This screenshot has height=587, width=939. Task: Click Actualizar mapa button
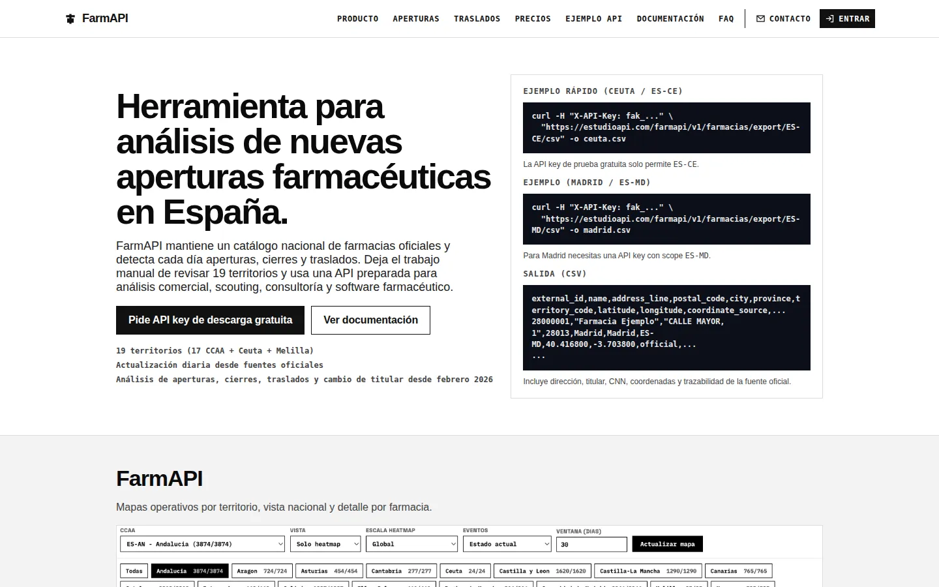[x=667, y=544]
